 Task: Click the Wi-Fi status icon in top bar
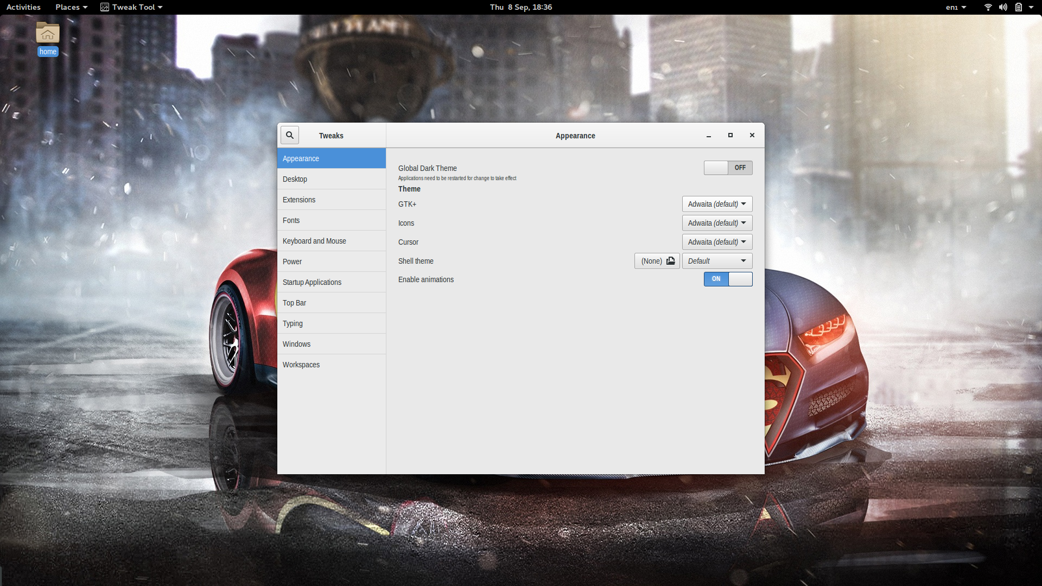click(x=988, y=7)
